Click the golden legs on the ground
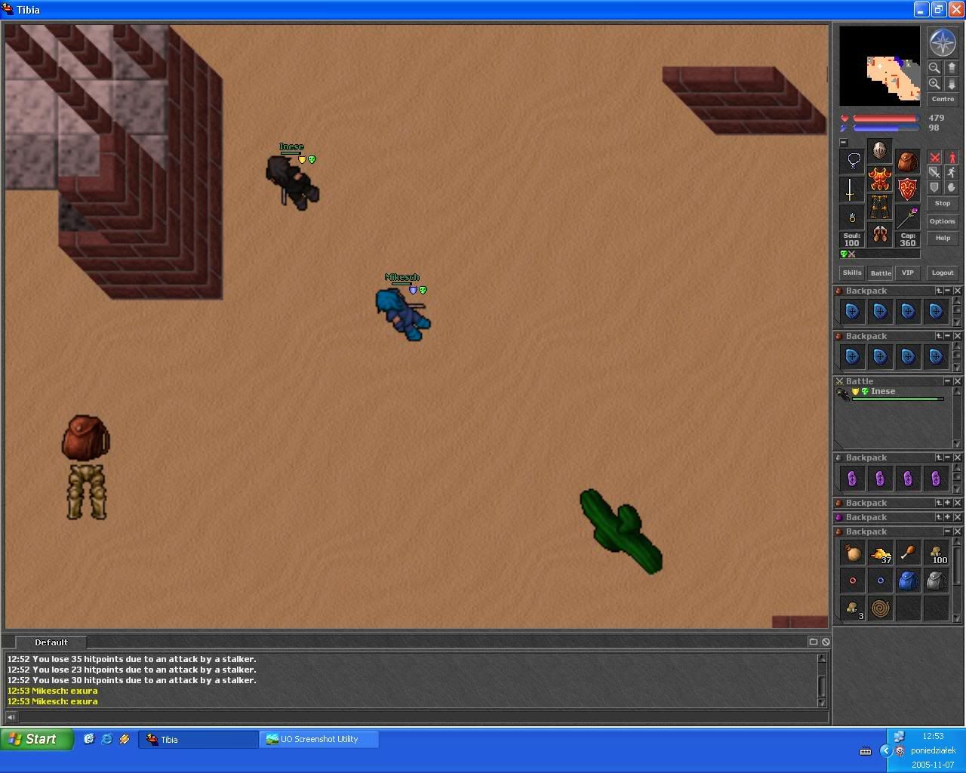The width and height of the screenshot is (966, 773). (86, 491)
